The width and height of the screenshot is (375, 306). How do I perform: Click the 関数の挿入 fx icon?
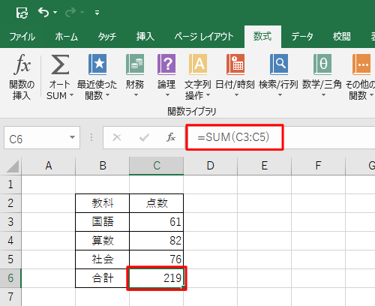pyautogui.click(x=22, y=64)
